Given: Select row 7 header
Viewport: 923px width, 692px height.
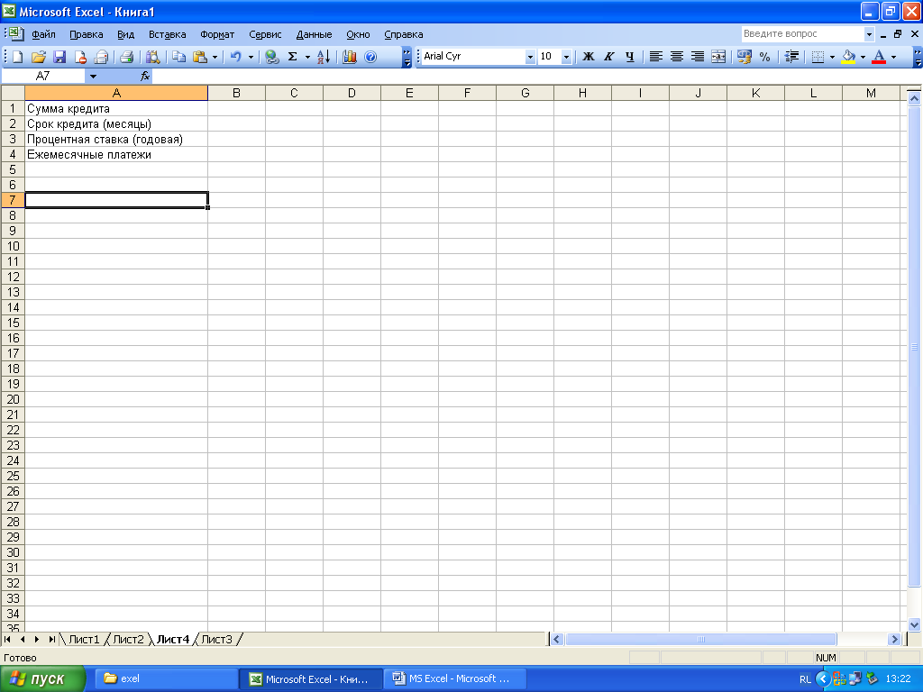Looking at the screenshot, I should point(13,200).
